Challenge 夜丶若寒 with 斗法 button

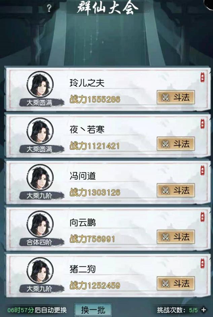[176, 144]
